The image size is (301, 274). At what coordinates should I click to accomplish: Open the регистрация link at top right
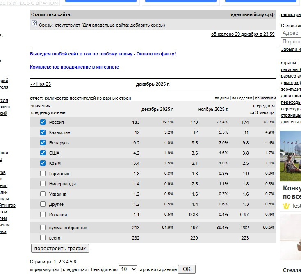click(x=291, y=14)
